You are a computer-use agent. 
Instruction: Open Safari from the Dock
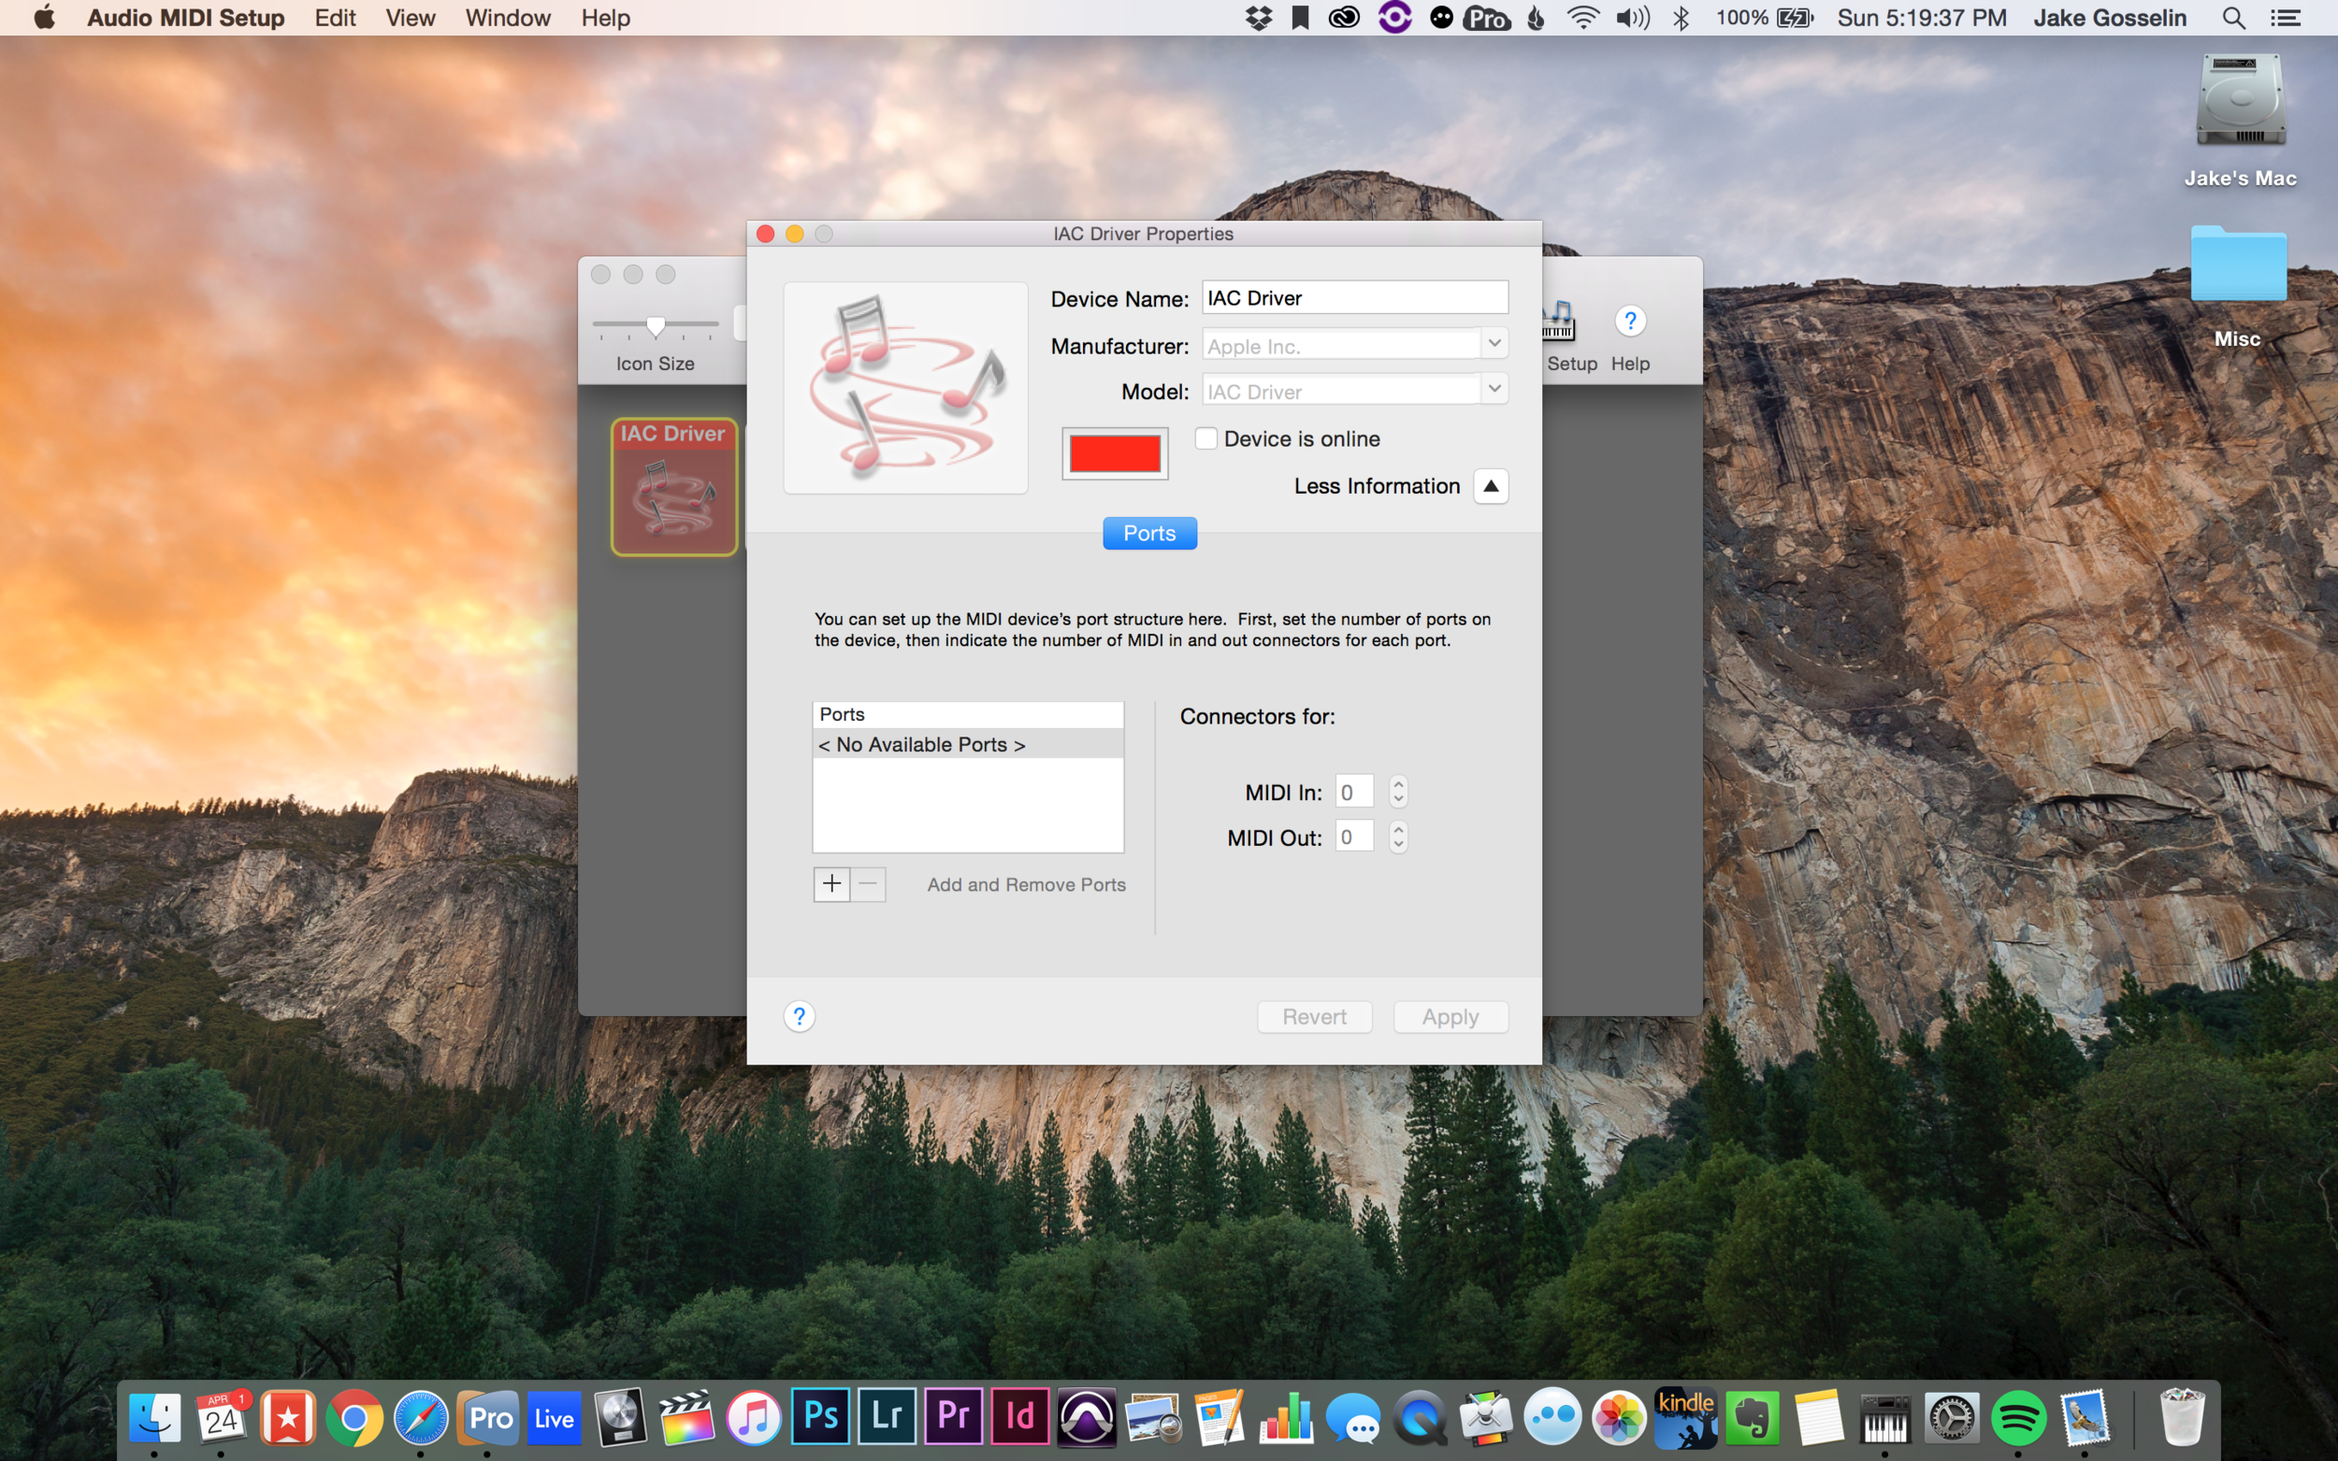pyautogui.click(x=421, y=1417)
